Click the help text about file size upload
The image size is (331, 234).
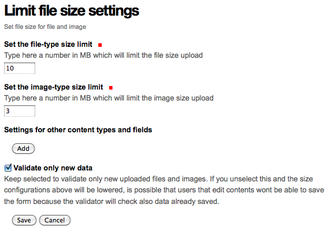coord(103,55)
